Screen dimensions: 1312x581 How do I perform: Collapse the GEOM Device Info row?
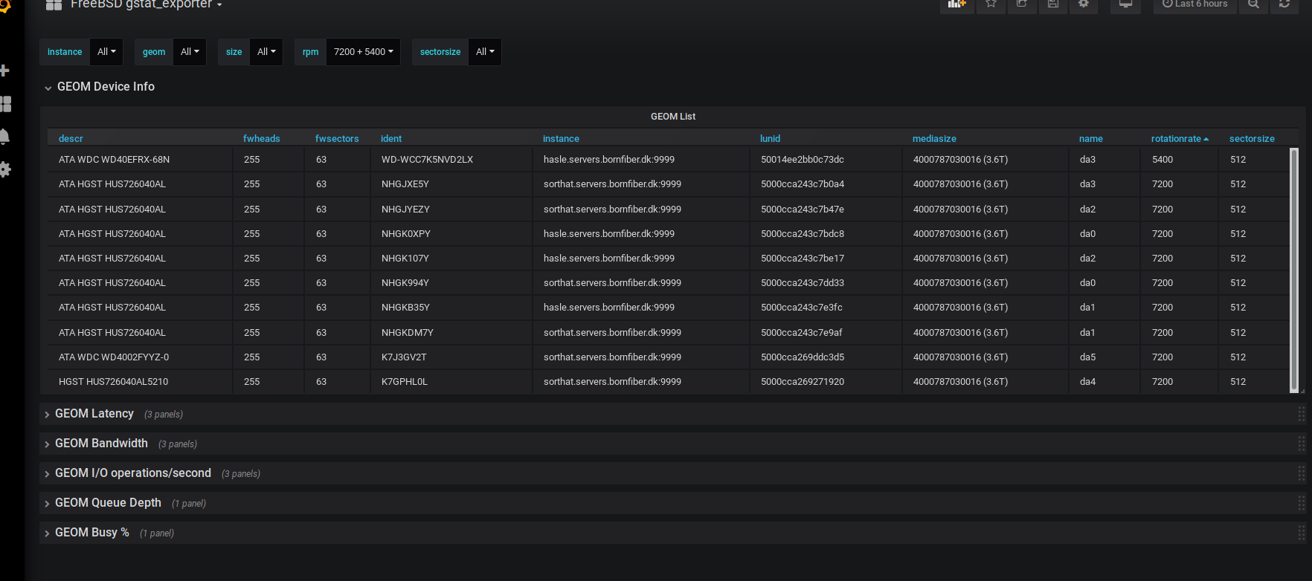[105, 87]
